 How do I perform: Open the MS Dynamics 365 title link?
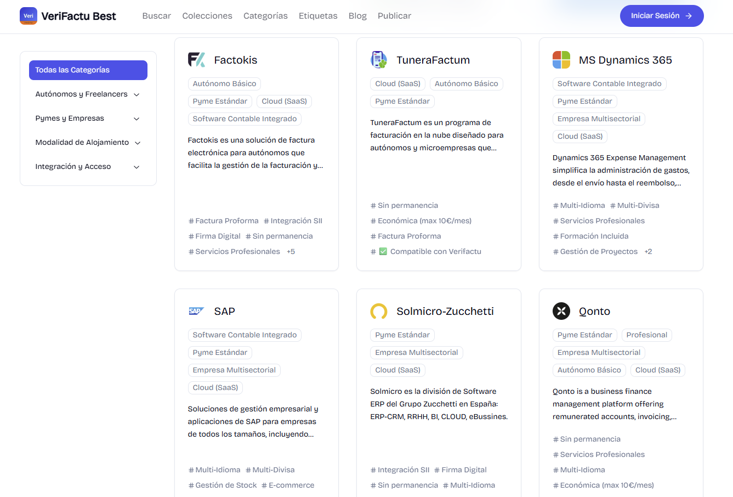coord(626,60)
